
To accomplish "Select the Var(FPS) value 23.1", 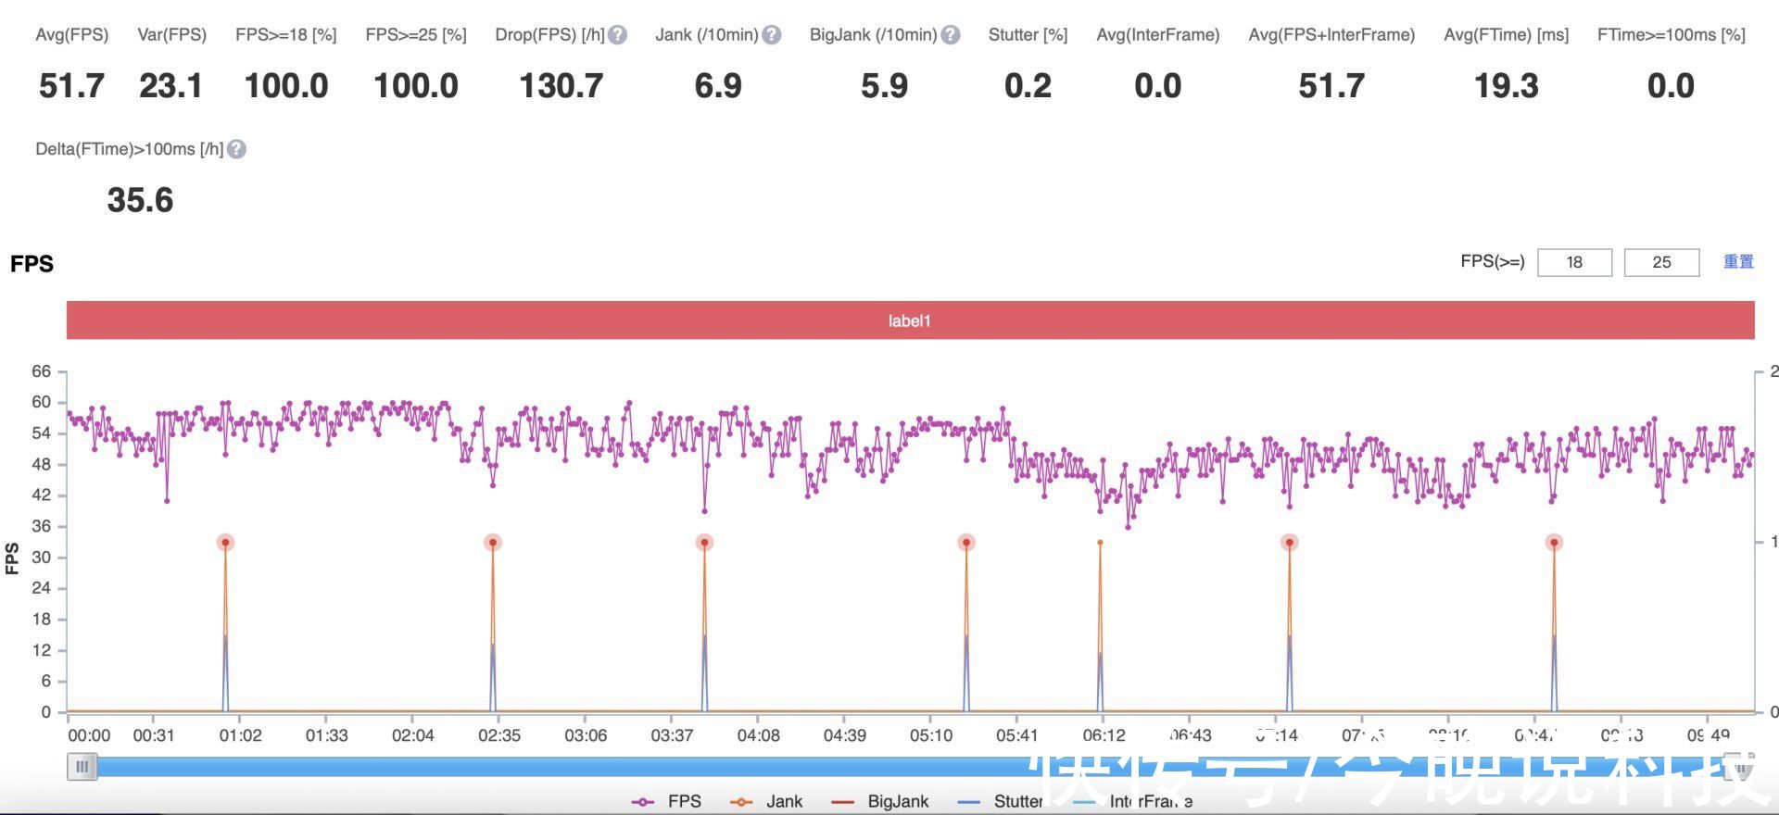I will [171, 86].
